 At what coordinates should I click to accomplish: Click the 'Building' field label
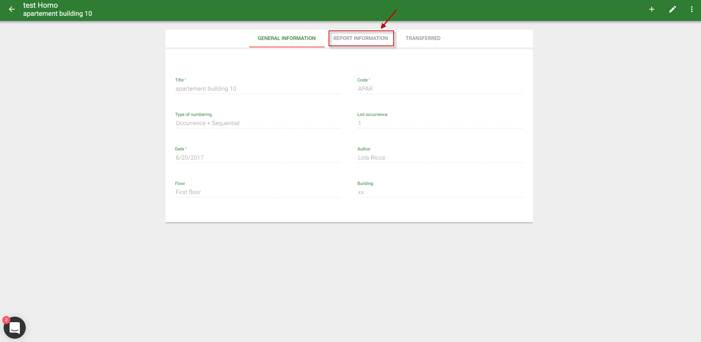pyautogui.click(x=365, y=183)
